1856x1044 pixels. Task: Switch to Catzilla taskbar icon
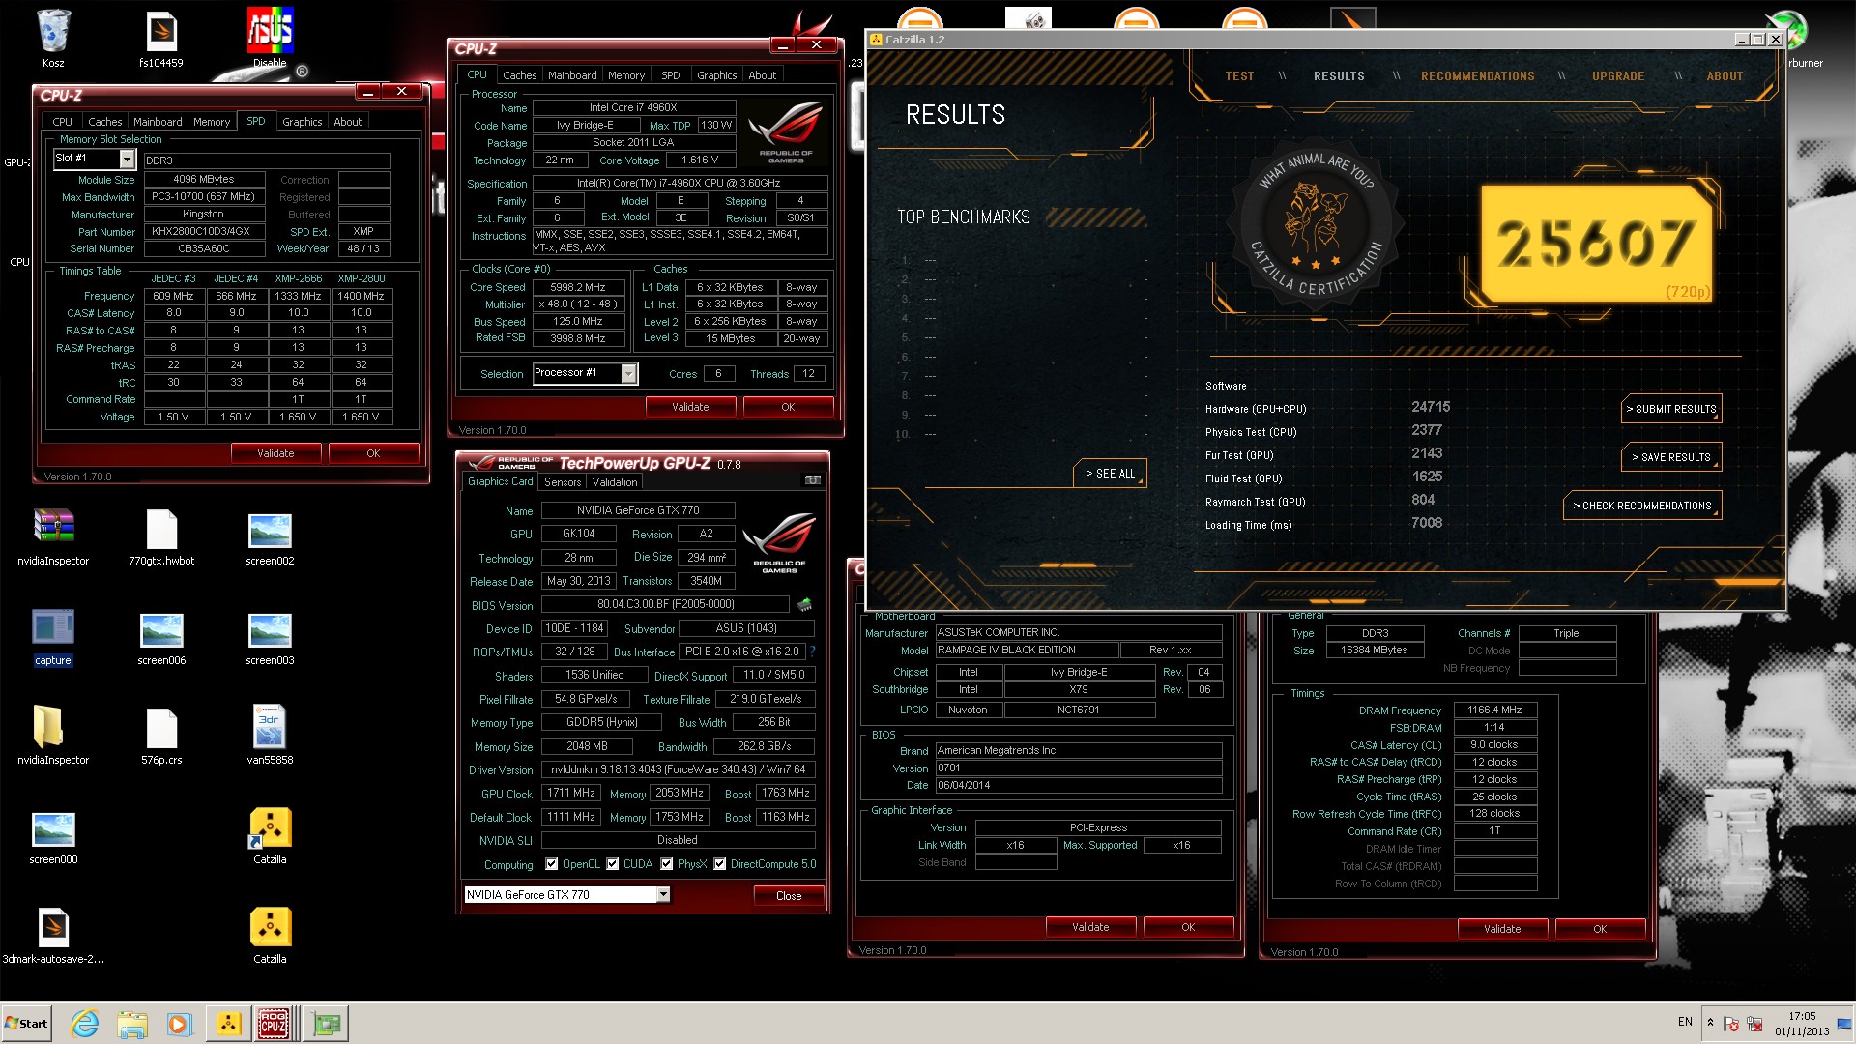click(x=228, y=1024)
